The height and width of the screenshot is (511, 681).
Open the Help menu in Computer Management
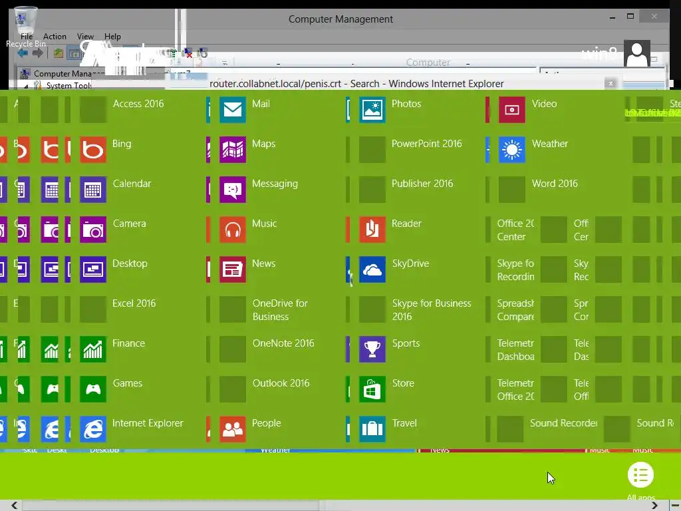[x=112, y=37]
